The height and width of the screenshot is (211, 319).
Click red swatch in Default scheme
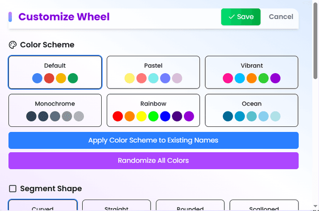[x=49, y=78]
